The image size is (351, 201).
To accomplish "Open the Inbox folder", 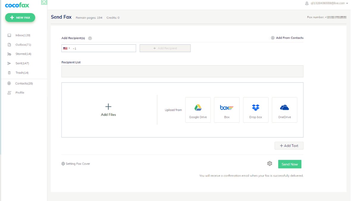I will click(x=23, y=35).
